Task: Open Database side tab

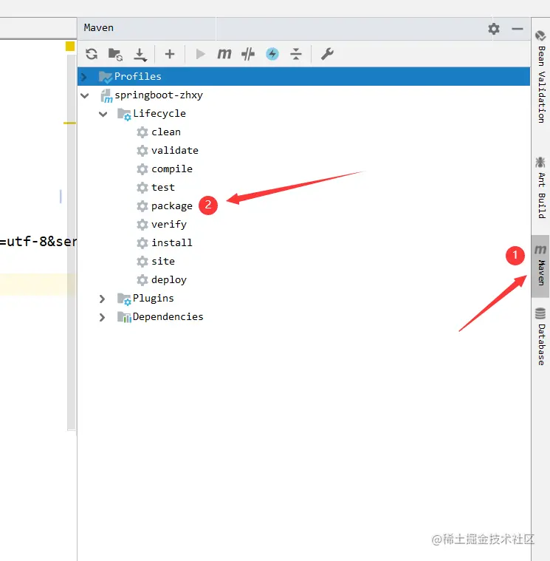Action: pyautogui.click(x=540, y=336)
